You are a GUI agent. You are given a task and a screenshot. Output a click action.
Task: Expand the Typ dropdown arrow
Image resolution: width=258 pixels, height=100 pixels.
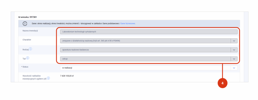[234, 59]
